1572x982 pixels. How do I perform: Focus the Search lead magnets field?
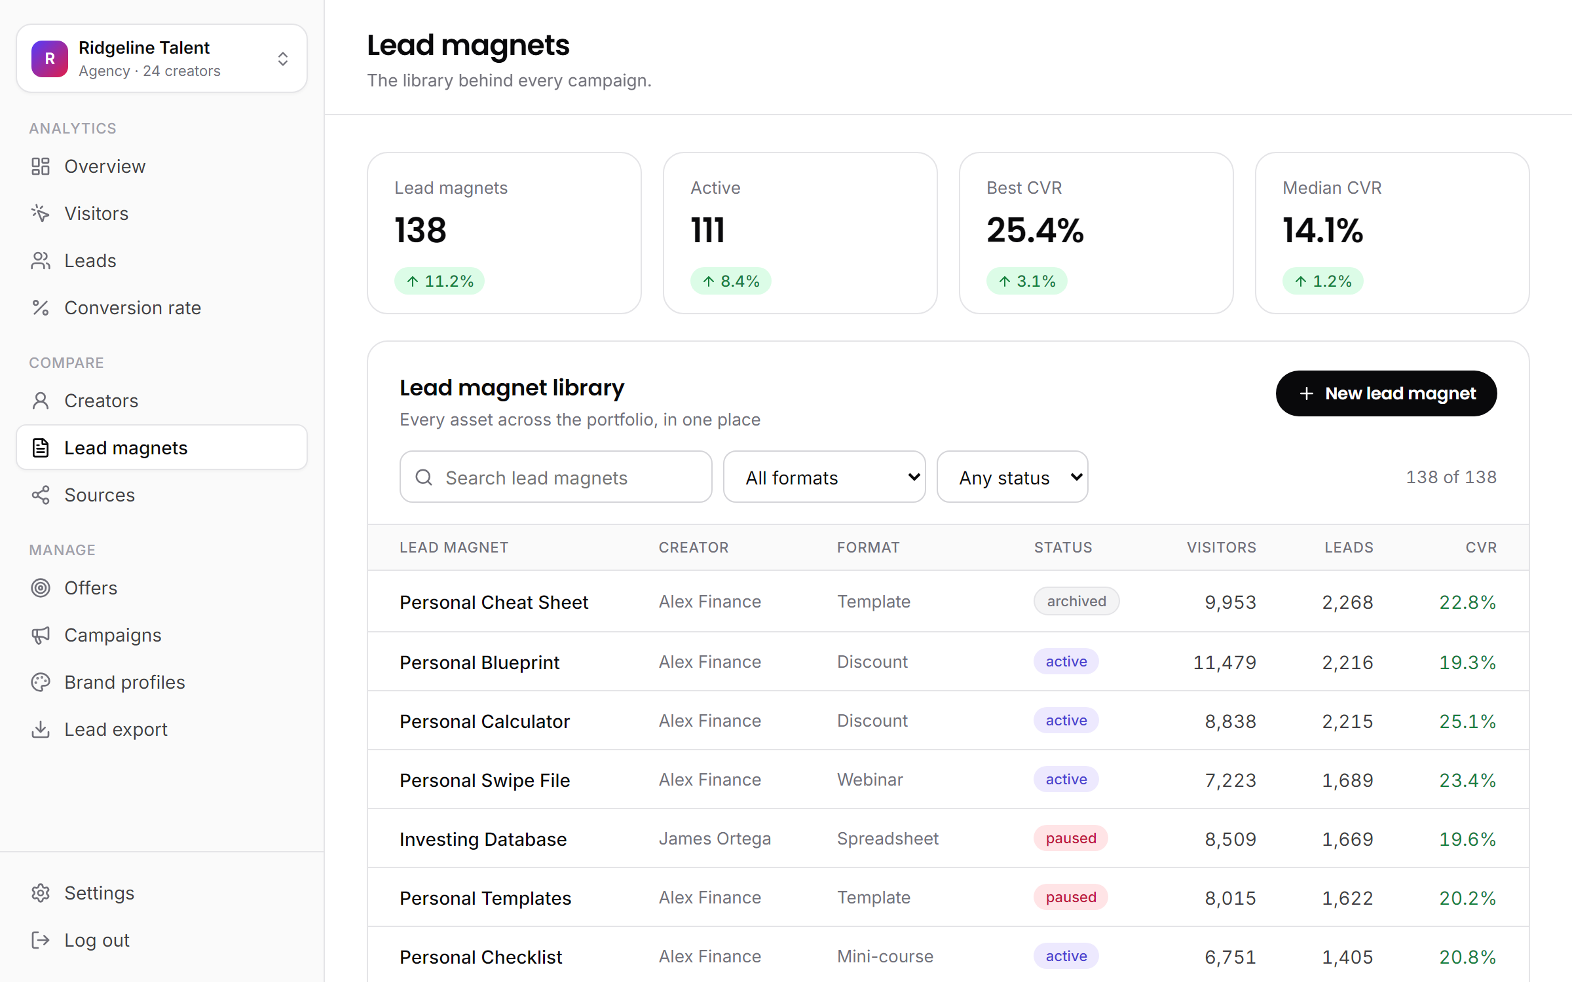click(x=555, y=477)
